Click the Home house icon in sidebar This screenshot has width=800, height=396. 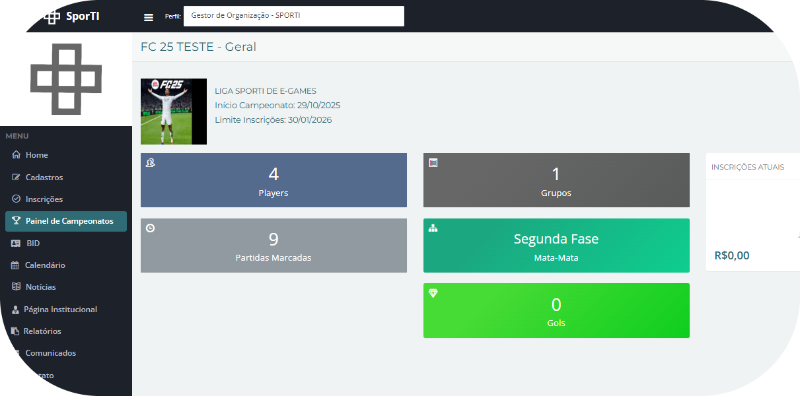16,155
